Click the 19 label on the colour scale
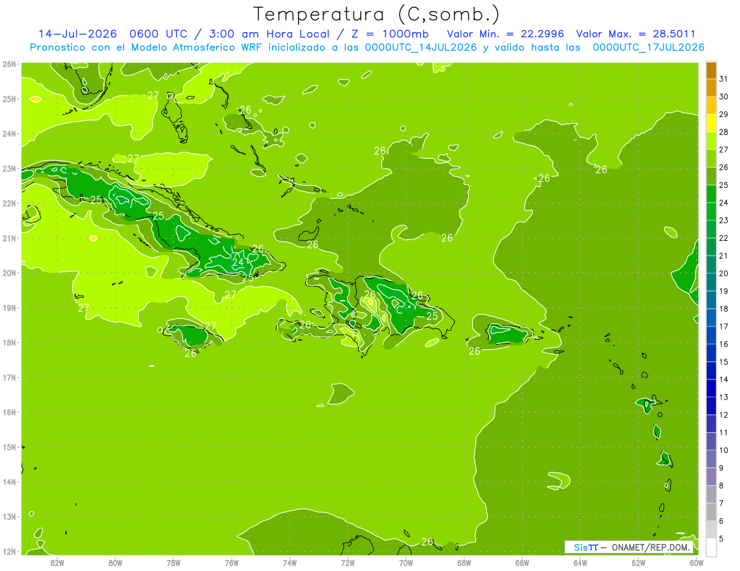Viewport: 740px width, 571px height. pyautogui.click(x=723, y=291)
